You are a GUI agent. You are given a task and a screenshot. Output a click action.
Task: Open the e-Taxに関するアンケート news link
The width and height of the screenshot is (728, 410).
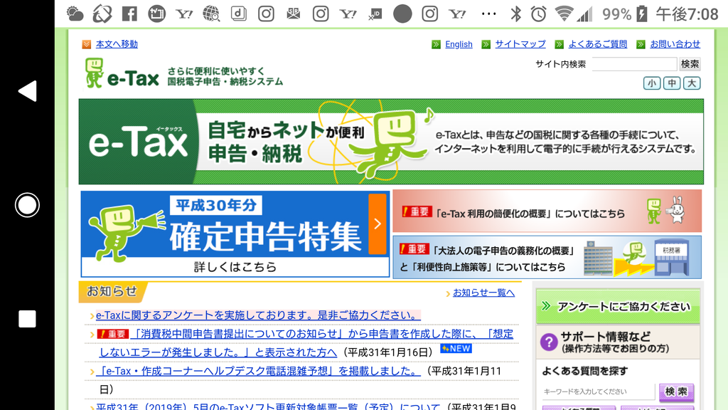258,315
